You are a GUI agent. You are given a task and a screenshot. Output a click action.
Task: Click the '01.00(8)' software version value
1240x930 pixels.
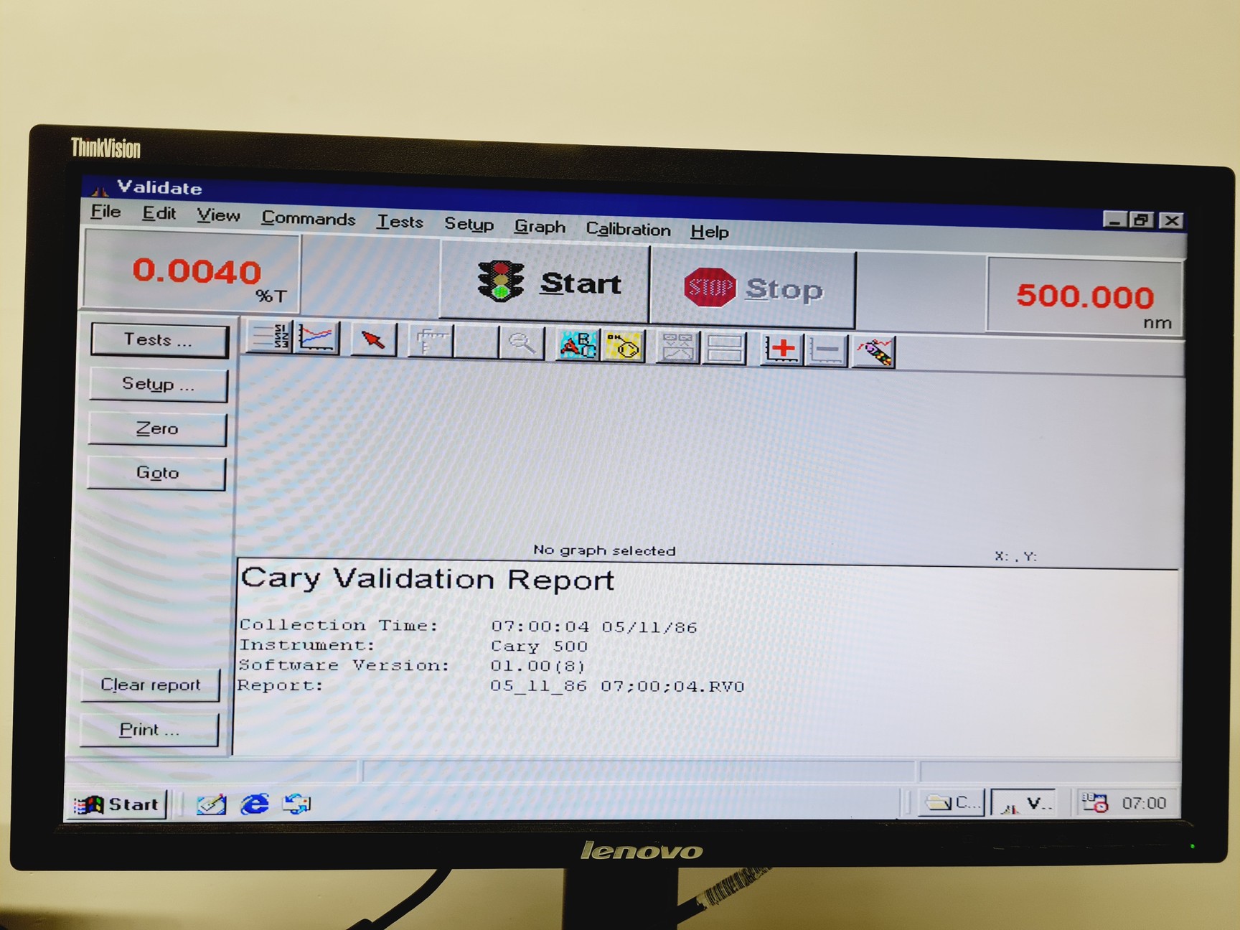tap(538, 666)
